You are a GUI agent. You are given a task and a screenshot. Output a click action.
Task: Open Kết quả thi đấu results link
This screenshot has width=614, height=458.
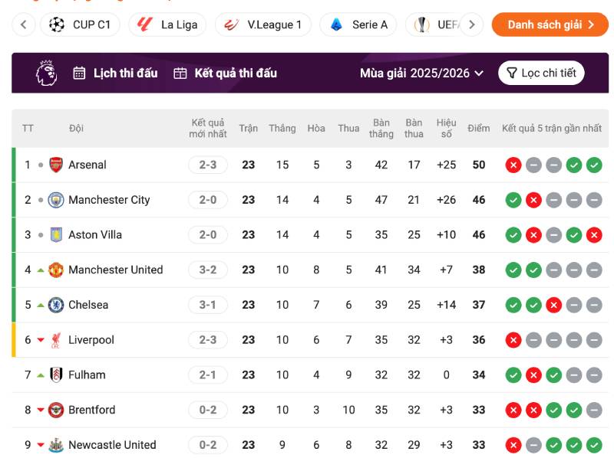(225, 73)
